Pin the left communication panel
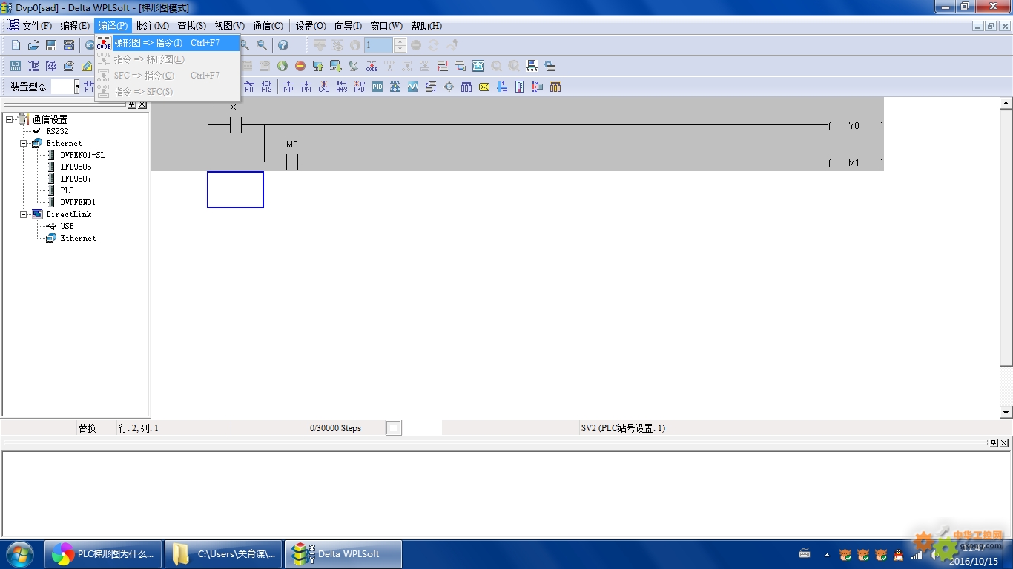The width and height of the screenshot is (1013, 569). pos(132,104)
